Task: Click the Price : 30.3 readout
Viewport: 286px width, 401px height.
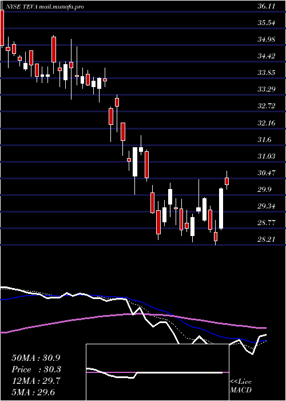Action: 36,369
